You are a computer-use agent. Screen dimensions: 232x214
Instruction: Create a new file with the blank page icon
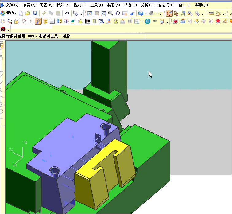point(21,13)
